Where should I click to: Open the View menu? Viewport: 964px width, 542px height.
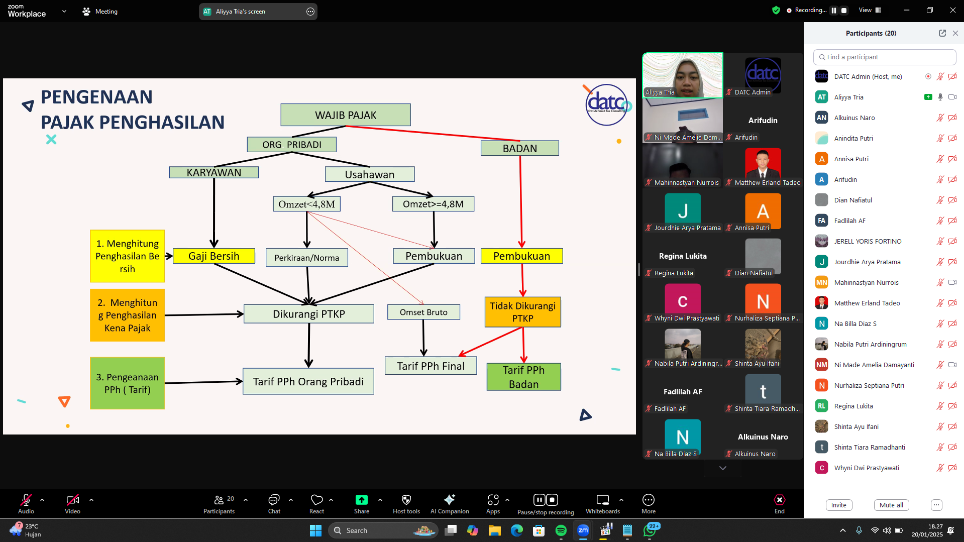pos(870,10)
